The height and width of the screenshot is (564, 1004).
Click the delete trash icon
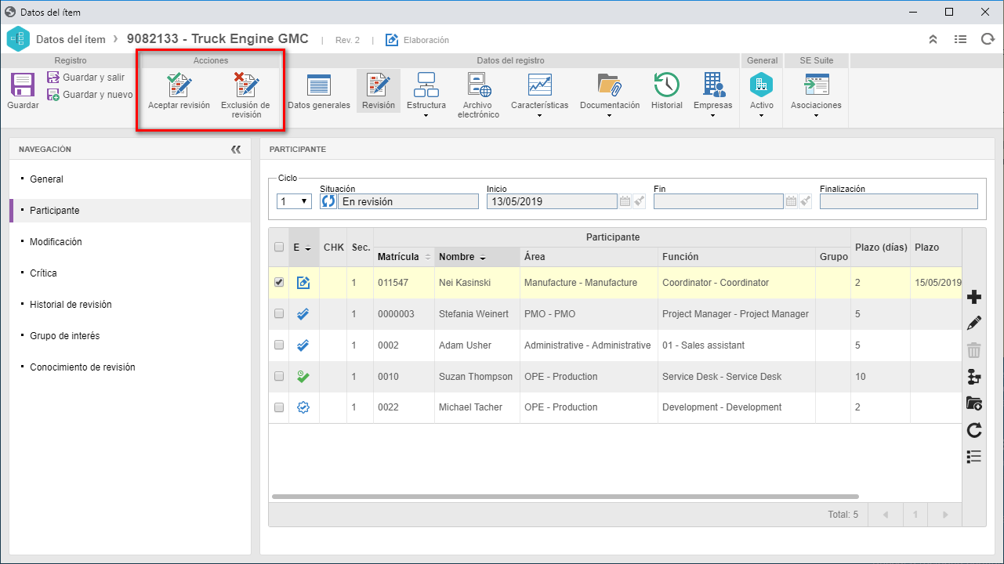pos(974,350)
